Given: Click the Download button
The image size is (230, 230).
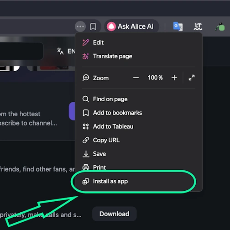Looking at the screenshot, I should click(x=115, y=214).
